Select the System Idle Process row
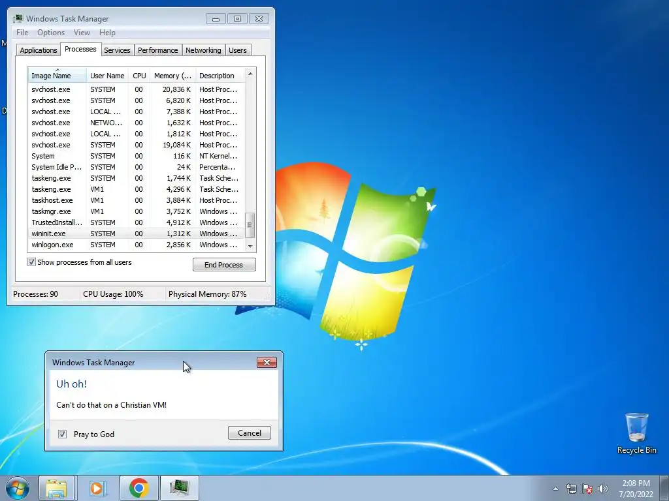Image resolution: width=669 pixels, height=501 pixels. (x=136, y=167)
